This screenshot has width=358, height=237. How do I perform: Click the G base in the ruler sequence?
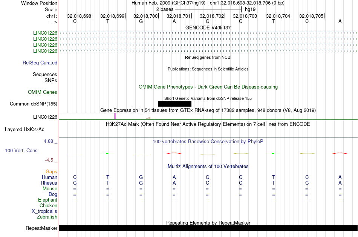[x=141, y=21]
